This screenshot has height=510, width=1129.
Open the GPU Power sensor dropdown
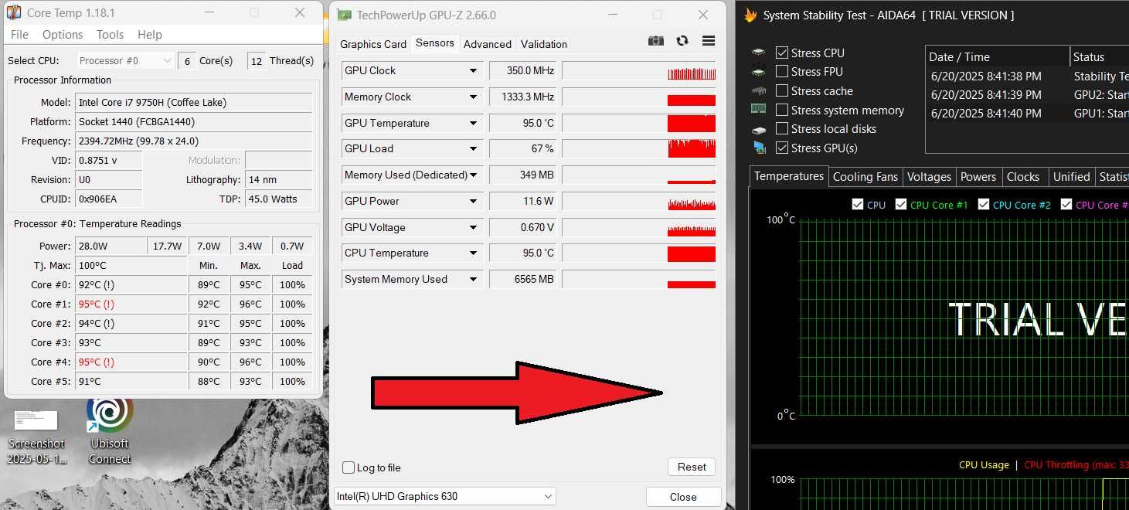(474, 201)
